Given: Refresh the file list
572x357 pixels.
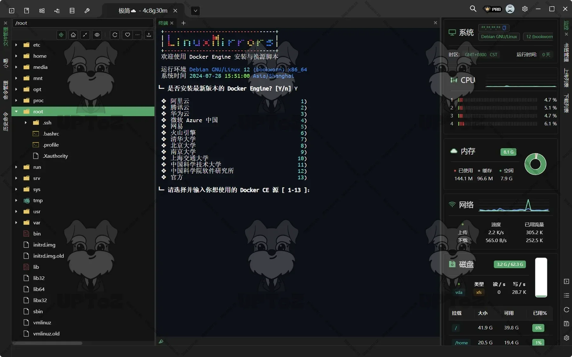Looking at the screenshot, I should tap(115, 35).
